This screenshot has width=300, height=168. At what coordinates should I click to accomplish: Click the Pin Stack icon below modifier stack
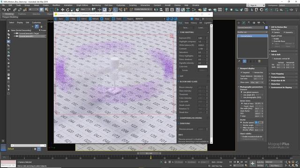239,61
